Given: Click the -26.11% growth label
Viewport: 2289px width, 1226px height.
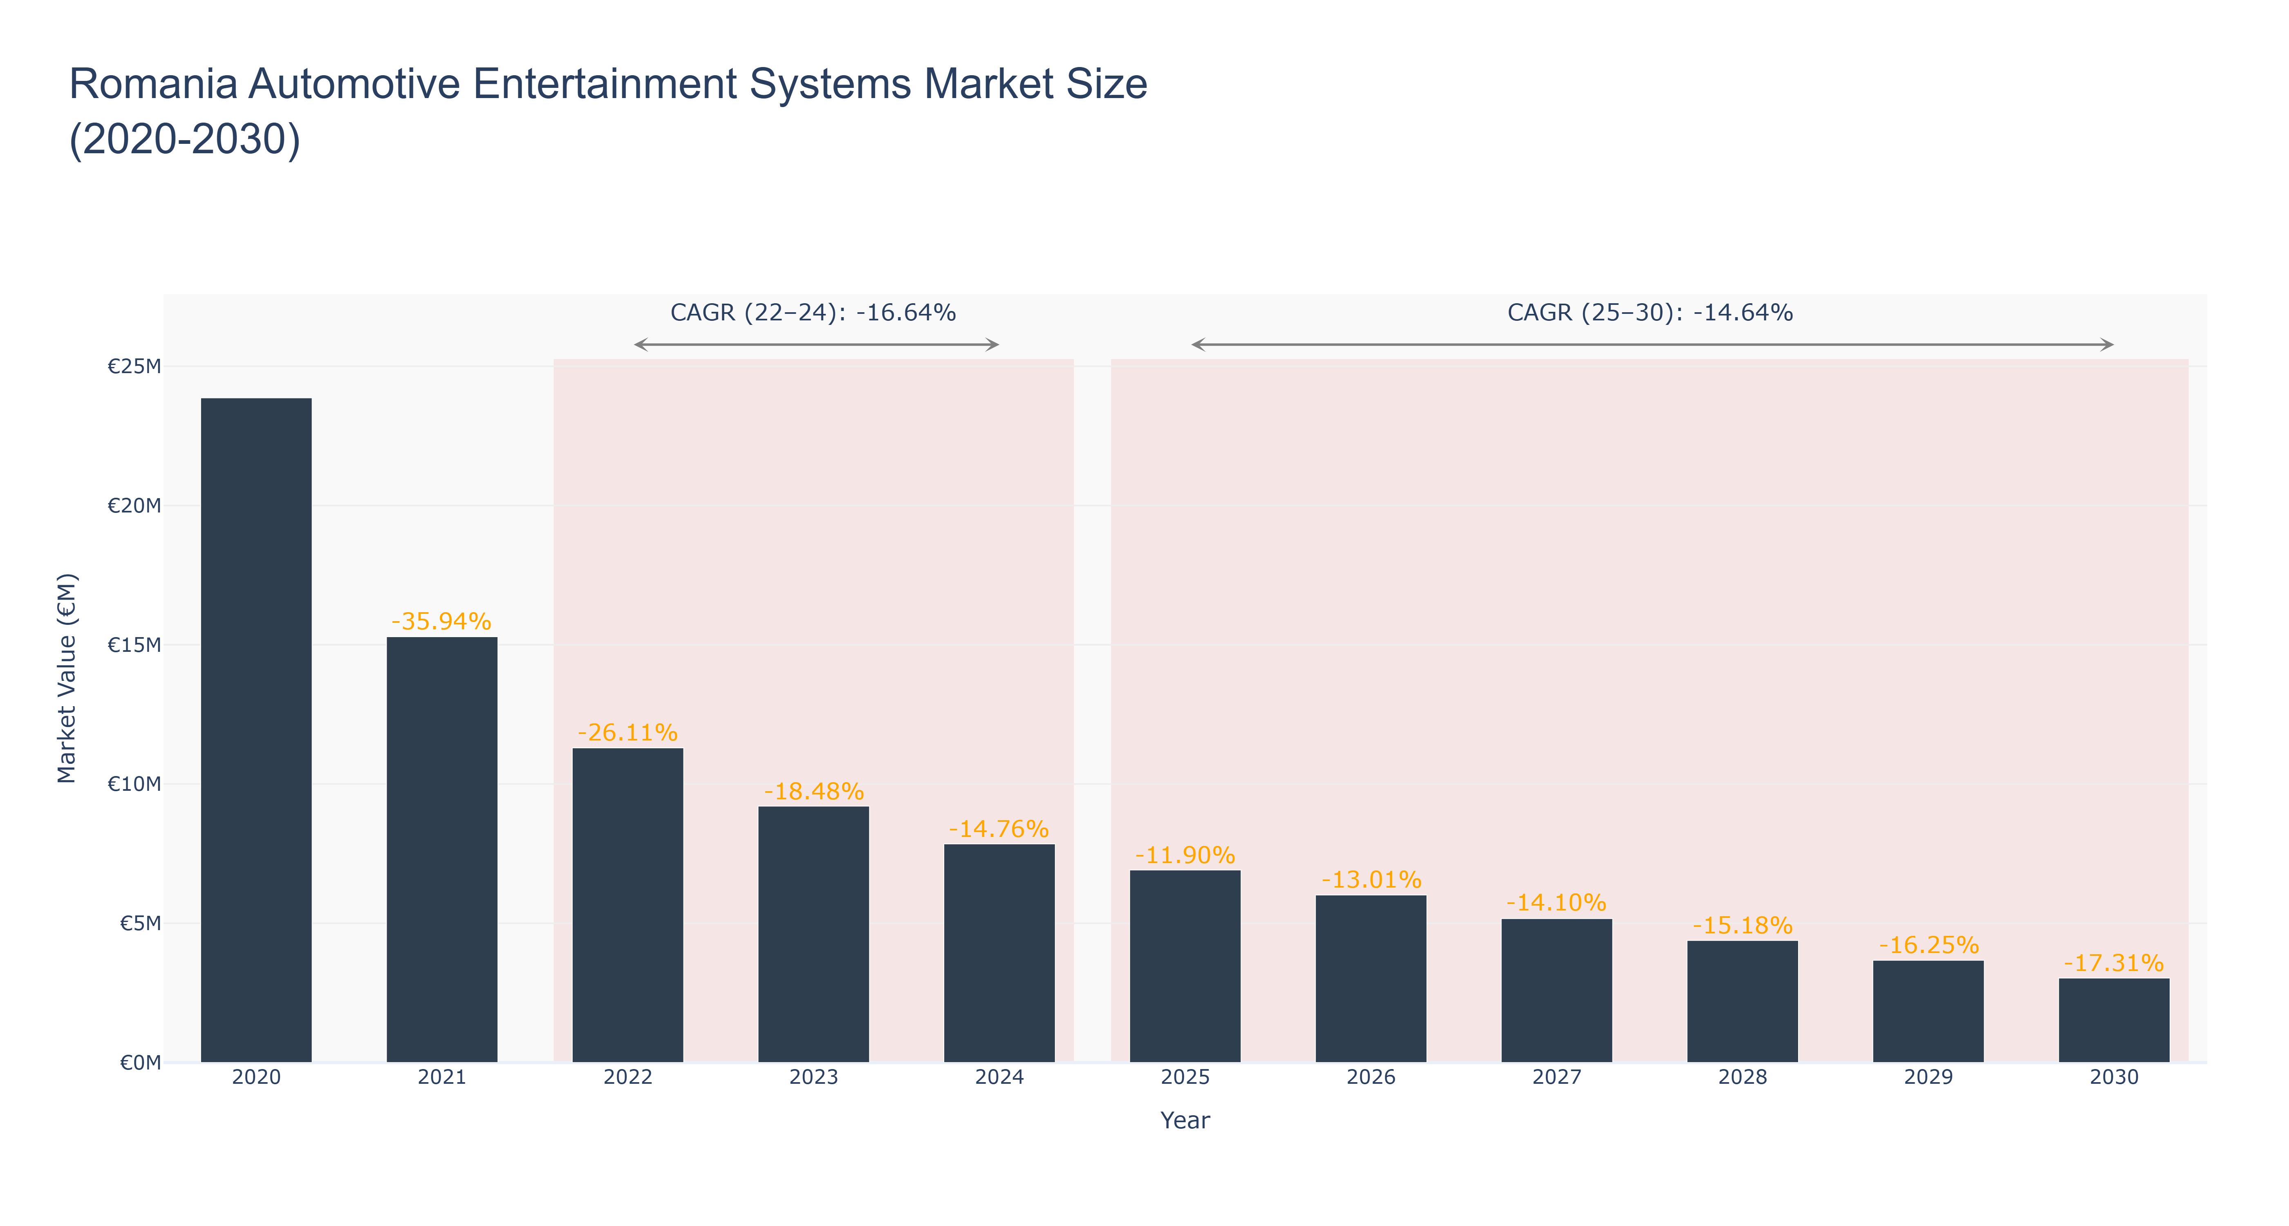Looking at the screenshot, I should click(627, 732).
